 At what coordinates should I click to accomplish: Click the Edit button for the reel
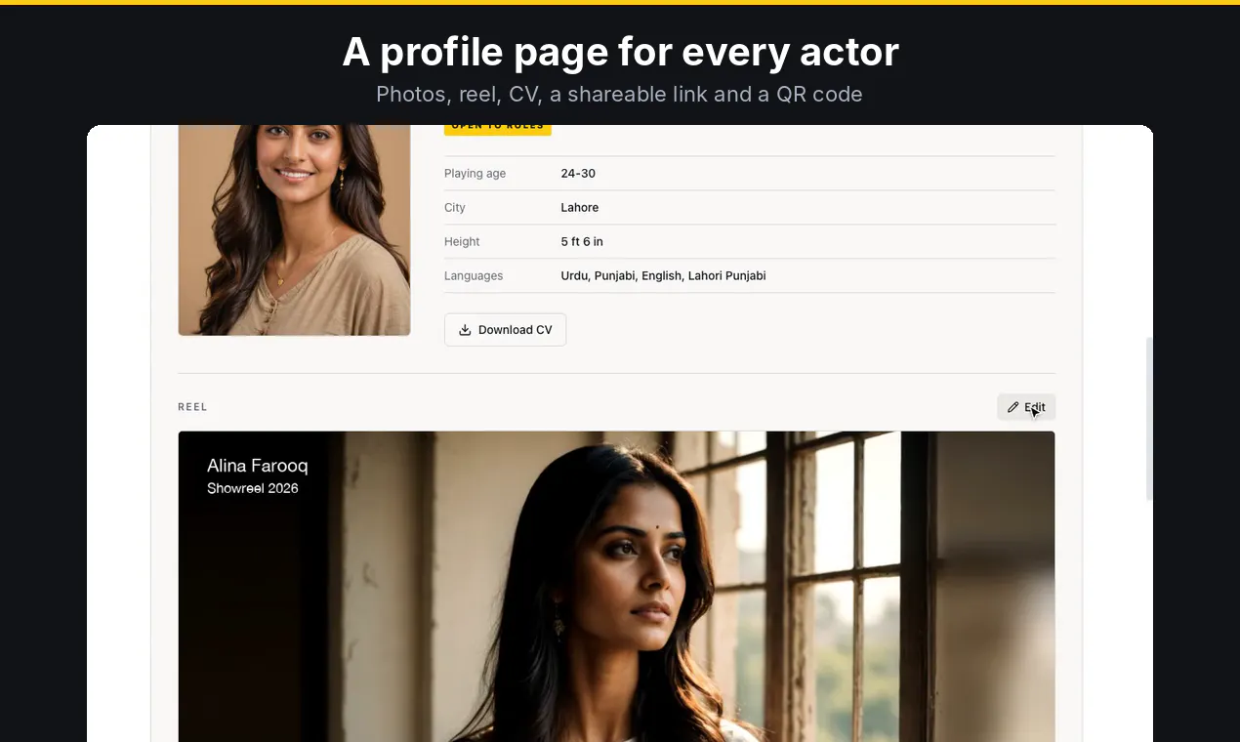pyautogui.click(x=1026, y=407)
